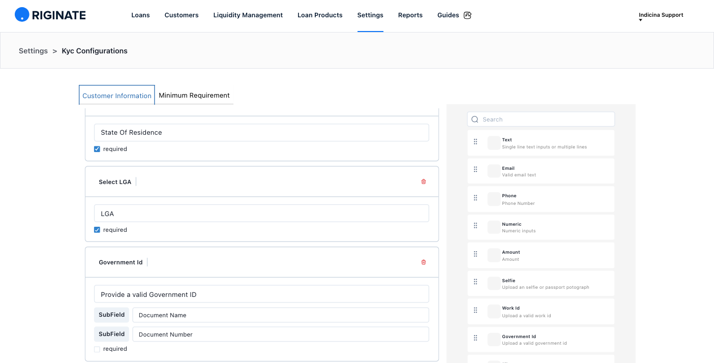Click the Amount field type icon box

click(x=494, y=255)
